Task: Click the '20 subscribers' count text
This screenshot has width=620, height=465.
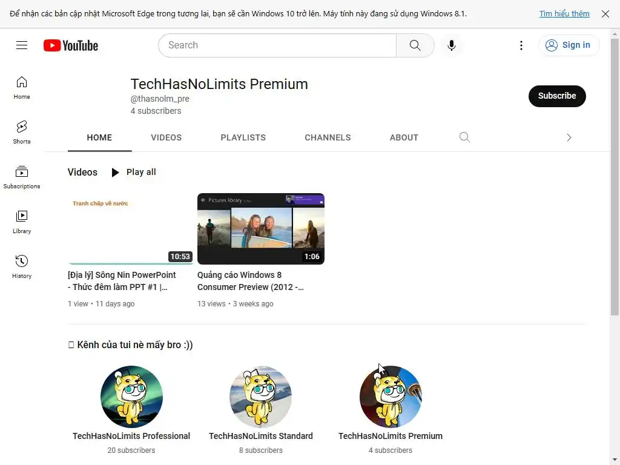Action: pyautogui.click(x=131, y=450)
